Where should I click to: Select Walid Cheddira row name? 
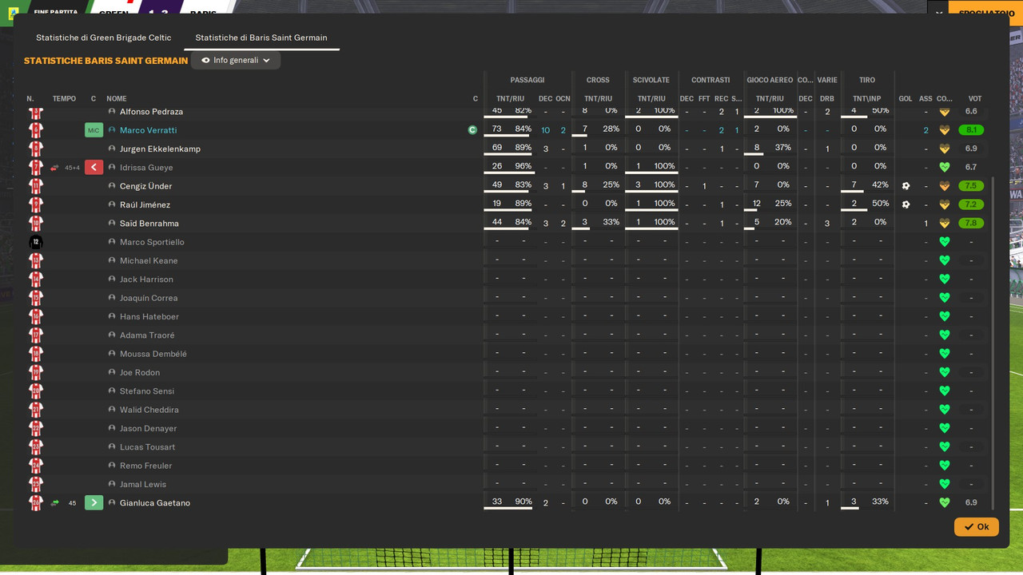click(x=149, y=410)
